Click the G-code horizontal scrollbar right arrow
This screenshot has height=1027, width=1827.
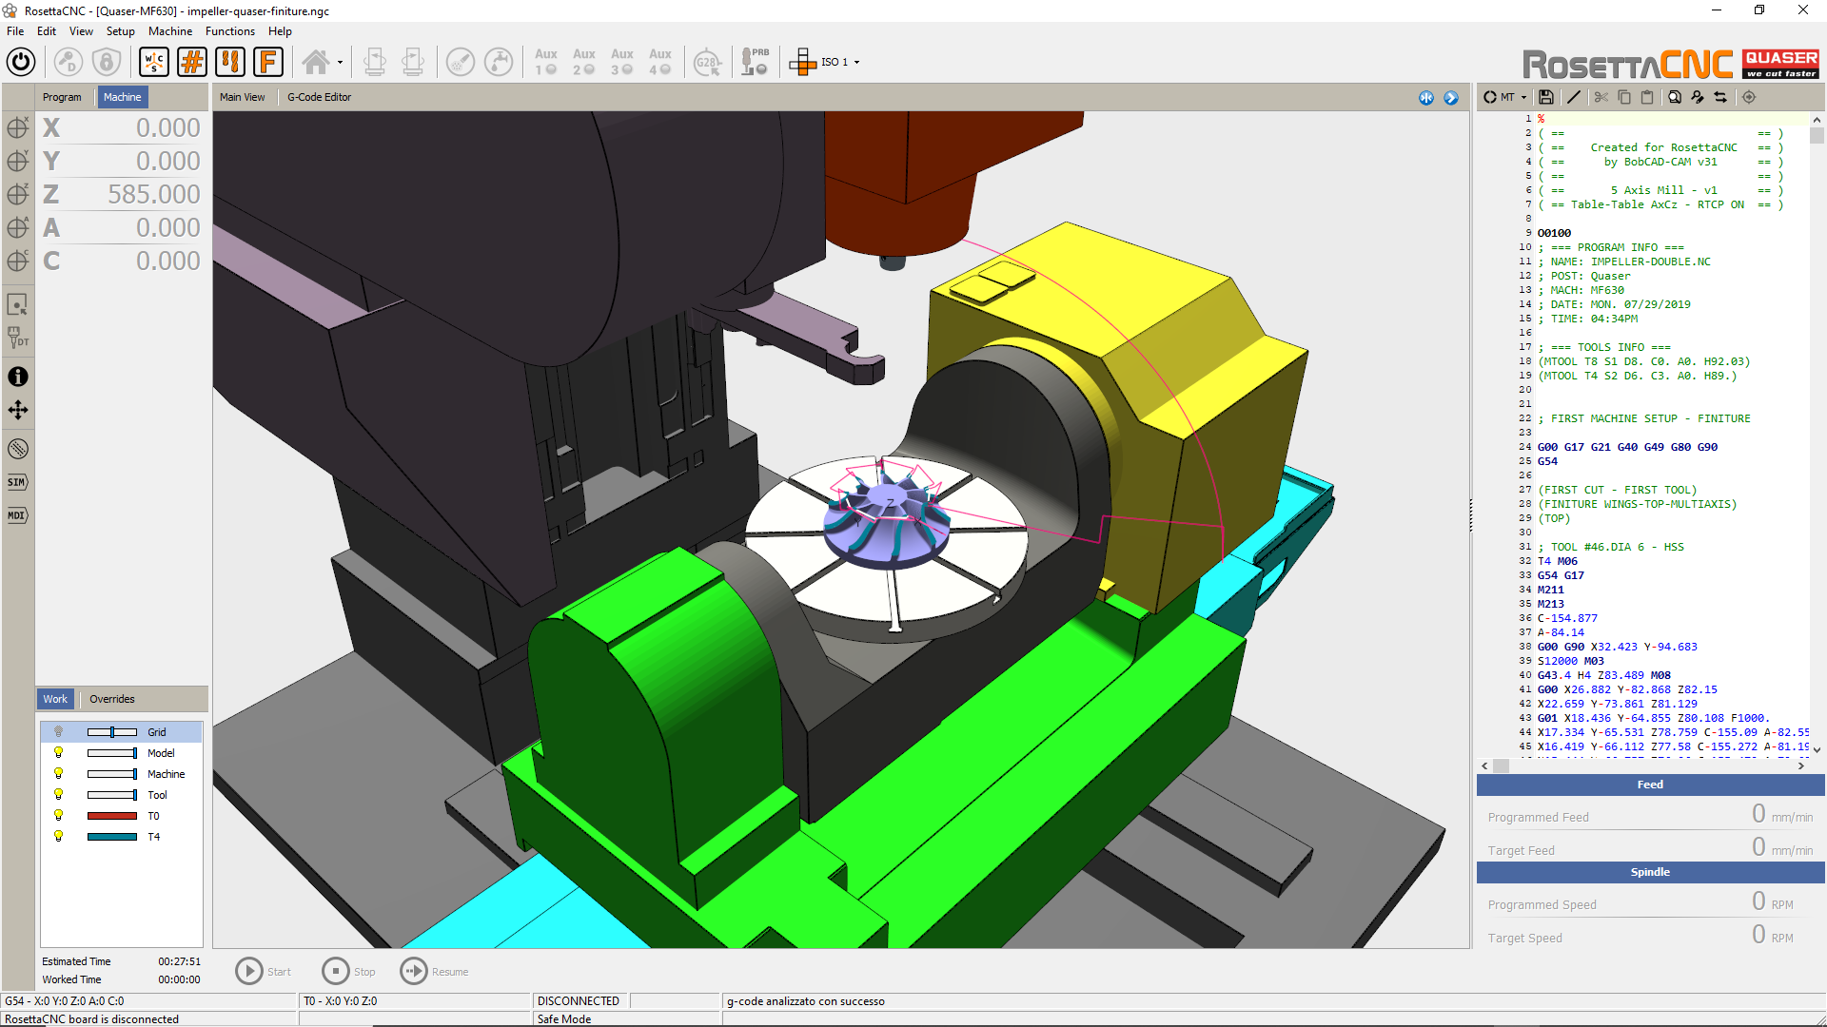coord(1800,765)
